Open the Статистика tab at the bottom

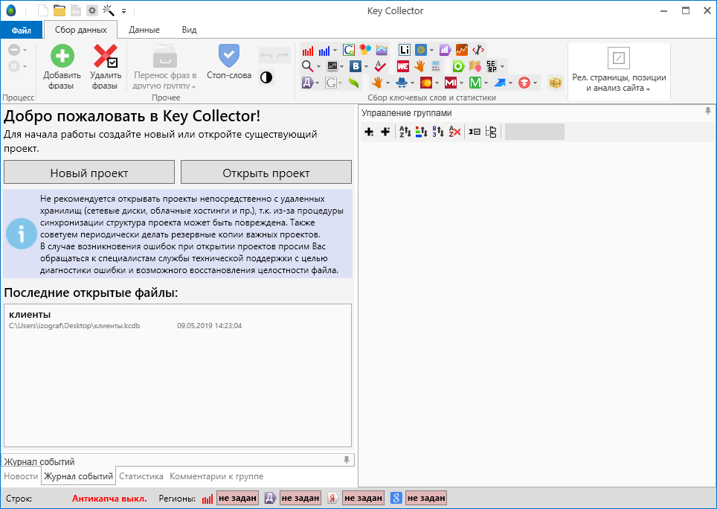click(x=141, y=476)
